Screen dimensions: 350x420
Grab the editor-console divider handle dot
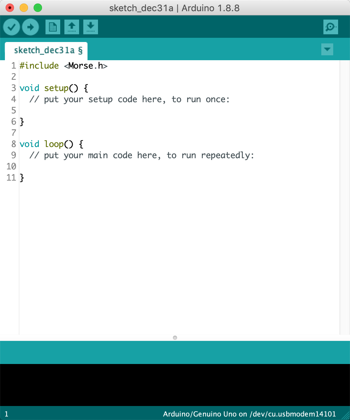(x=175, y=338)
